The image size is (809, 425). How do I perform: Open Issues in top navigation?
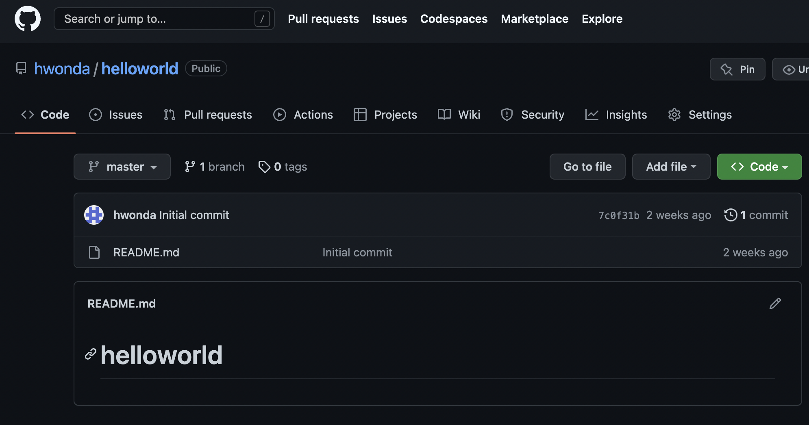point(389,19)
